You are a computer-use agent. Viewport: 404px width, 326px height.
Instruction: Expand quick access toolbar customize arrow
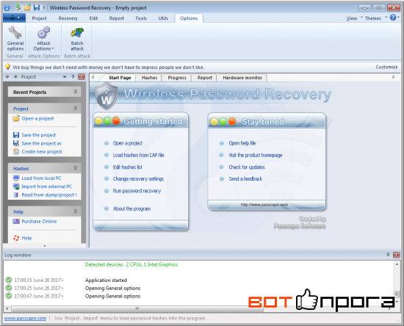(44, 8)
